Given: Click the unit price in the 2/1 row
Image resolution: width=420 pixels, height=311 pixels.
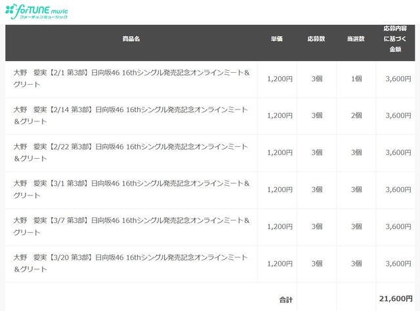Looking at the screenshot, I should coord(280,79).
